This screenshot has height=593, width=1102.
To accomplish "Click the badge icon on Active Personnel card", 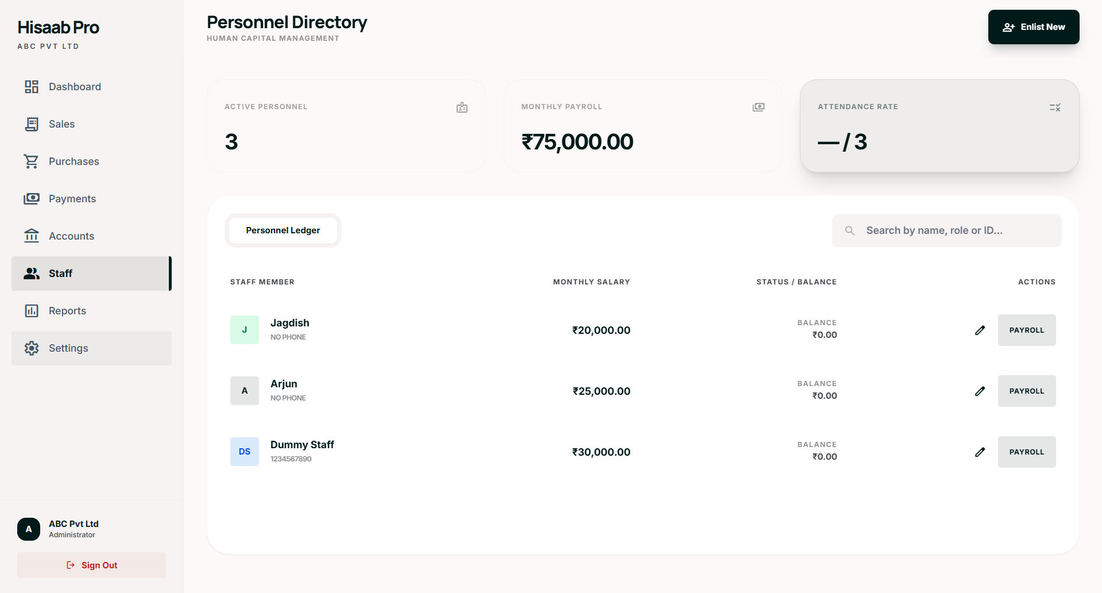I will (x=462, y=107).
